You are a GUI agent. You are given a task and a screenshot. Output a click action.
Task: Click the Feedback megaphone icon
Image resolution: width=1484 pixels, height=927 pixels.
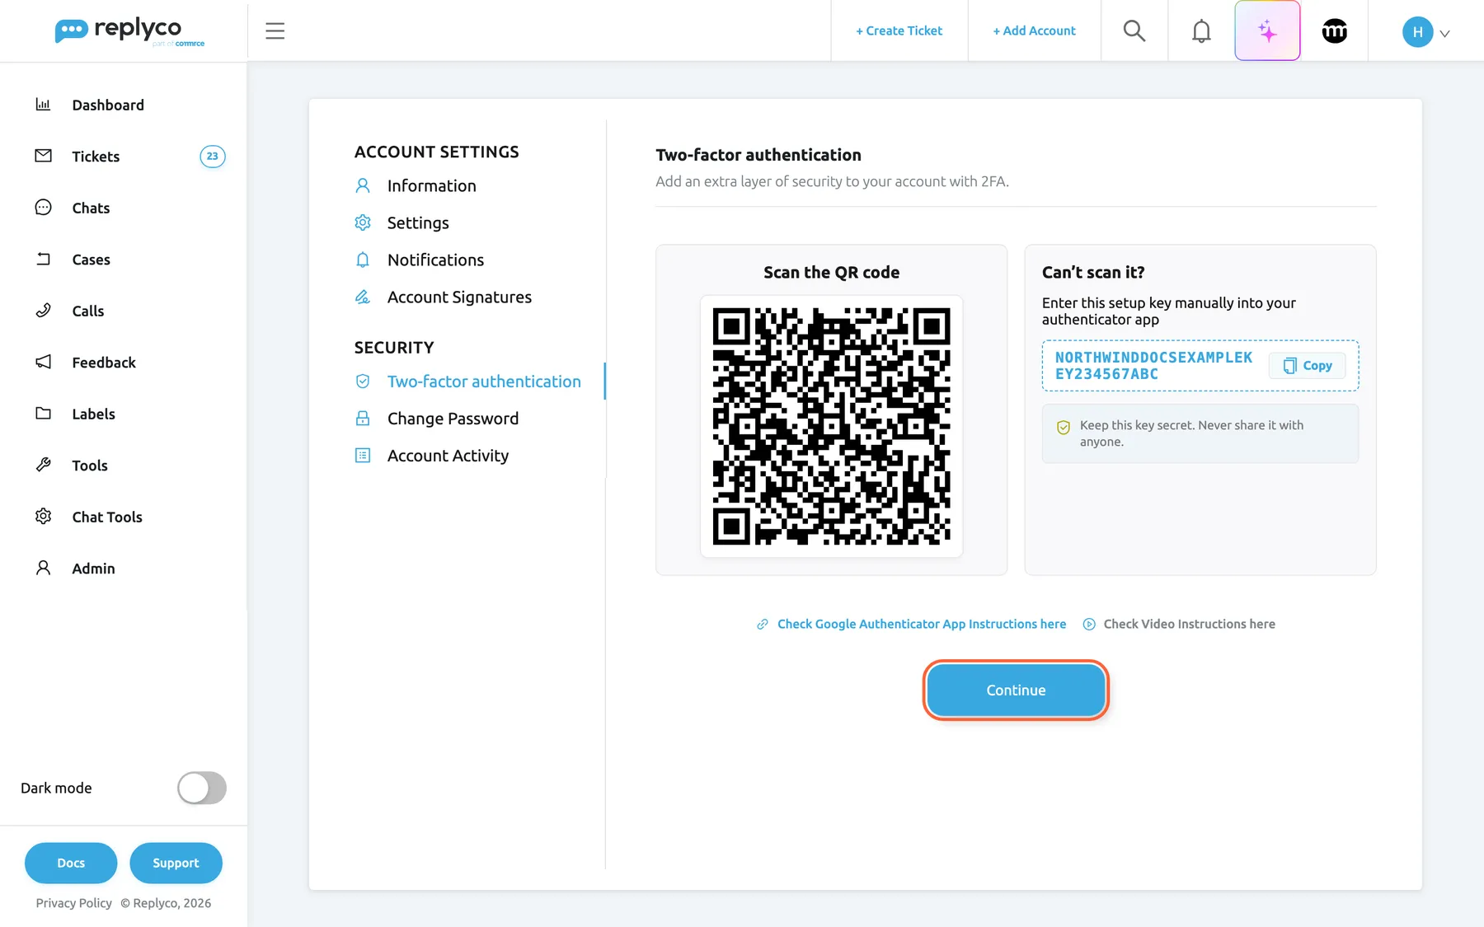click(43, 362)
